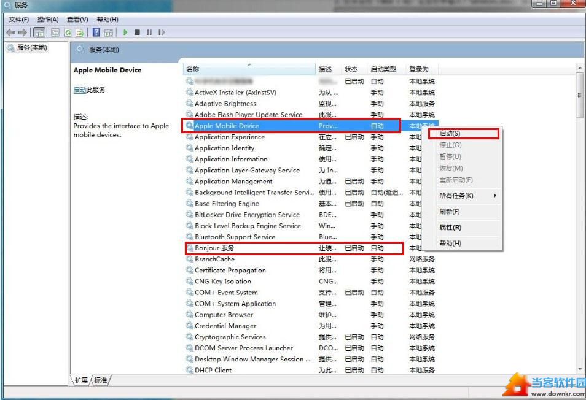This screenshot has height=400, width=586.
Task: Click the gear icon beside DCOM Server Process Launcher
Action: point(189,348)
